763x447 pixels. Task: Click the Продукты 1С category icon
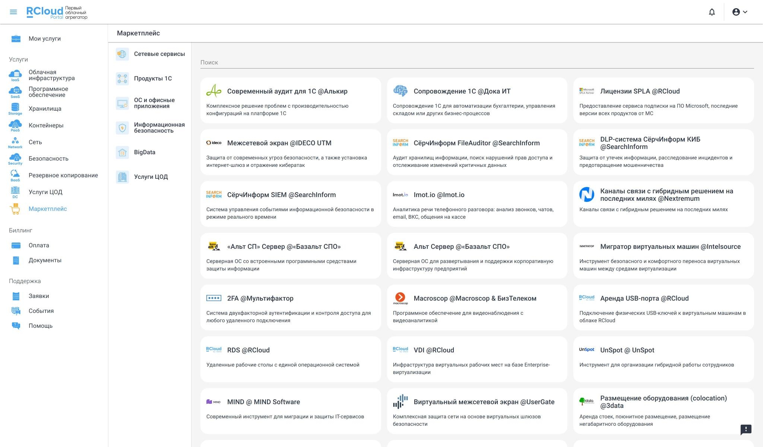pyautogui.click(x=122, y=79)
